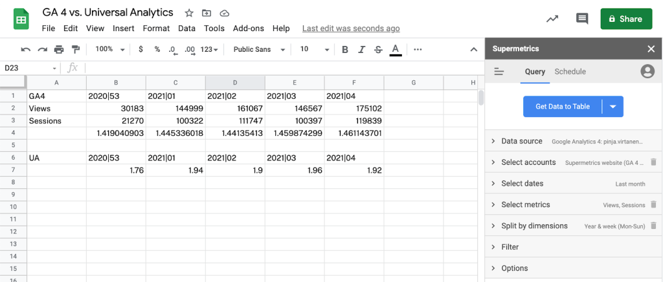
Task: Expand the Split by dimensions section
Action: pos(574,226)
